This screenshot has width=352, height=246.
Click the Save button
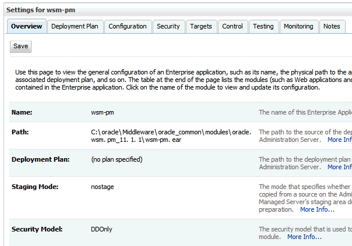pos(20,46)
